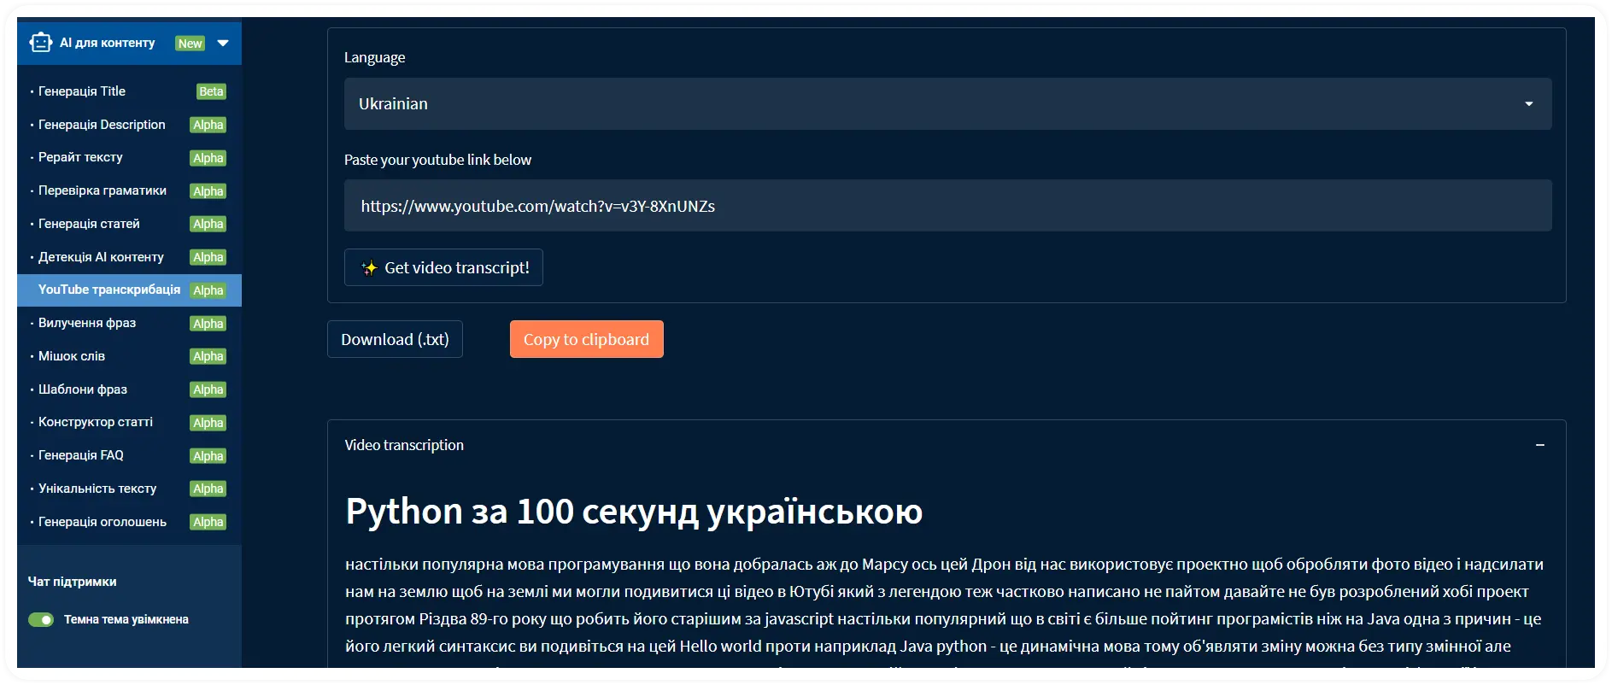This screenshot has height=685, width=1612.
Task: Click the Python за 100 секунд українською heading
Action: (634, 512)
